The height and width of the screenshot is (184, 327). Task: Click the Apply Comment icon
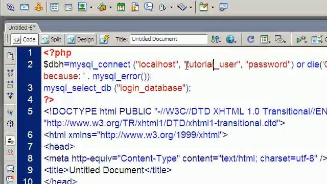click(10, 169)
